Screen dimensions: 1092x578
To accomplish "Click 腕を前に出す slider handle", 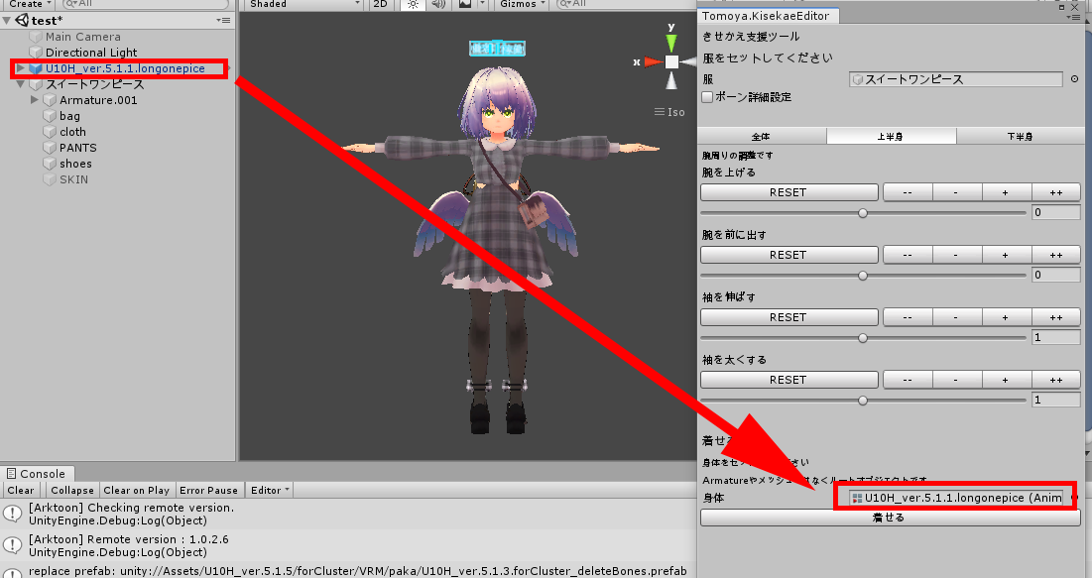I will tap(863, 276).
